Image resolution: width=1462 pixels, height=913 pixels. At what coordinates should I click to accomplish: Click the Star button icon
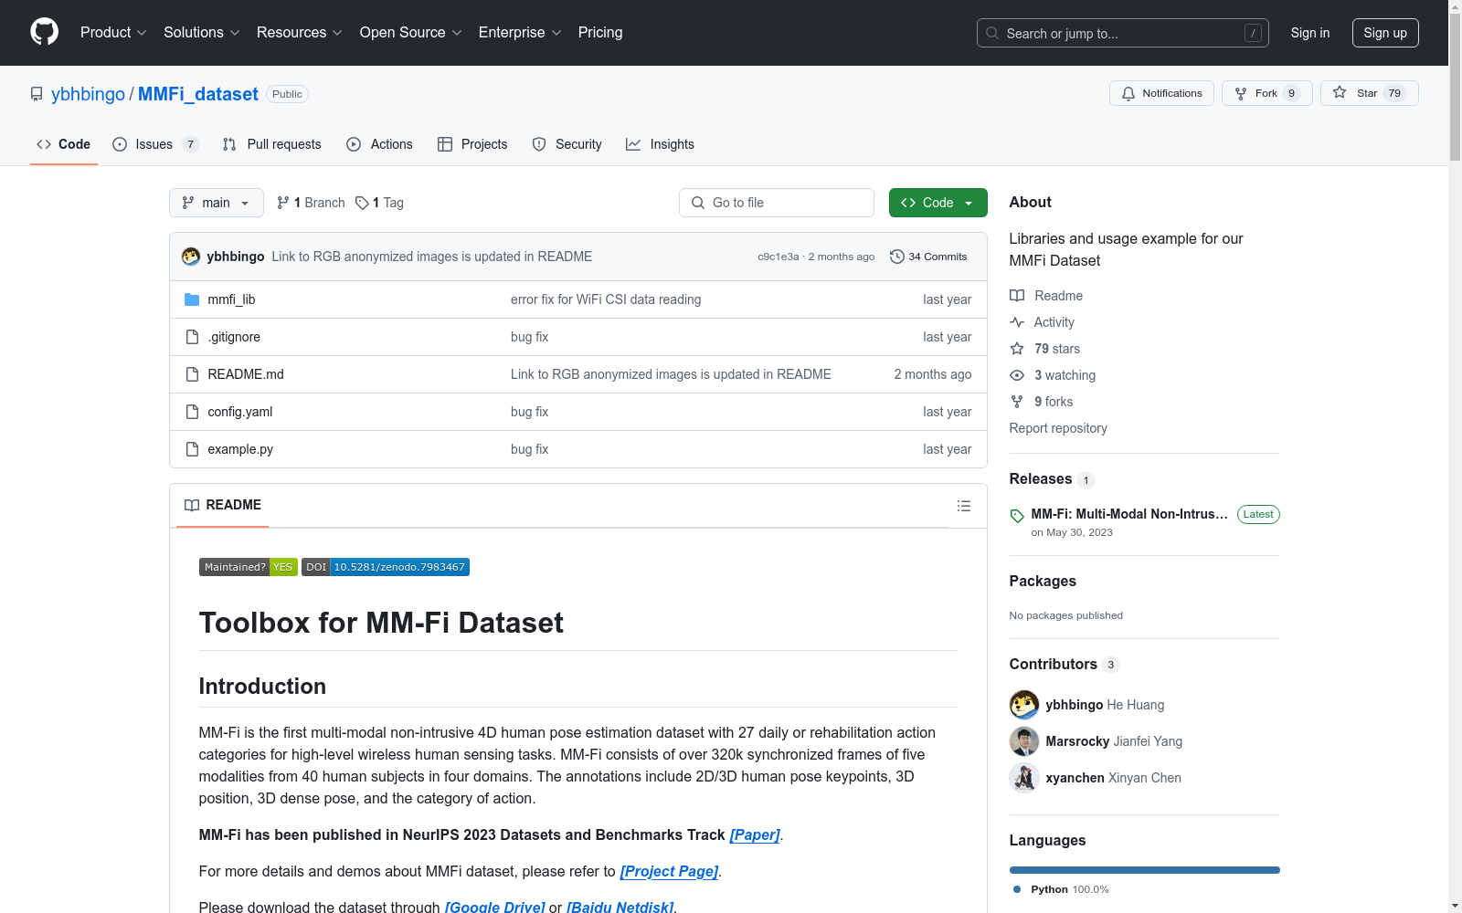tap(1340, 92)
